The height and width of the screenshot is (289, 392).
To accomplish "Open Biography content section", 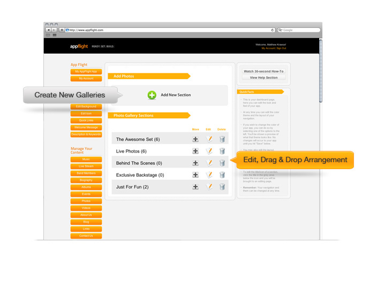I will (86, 180).
